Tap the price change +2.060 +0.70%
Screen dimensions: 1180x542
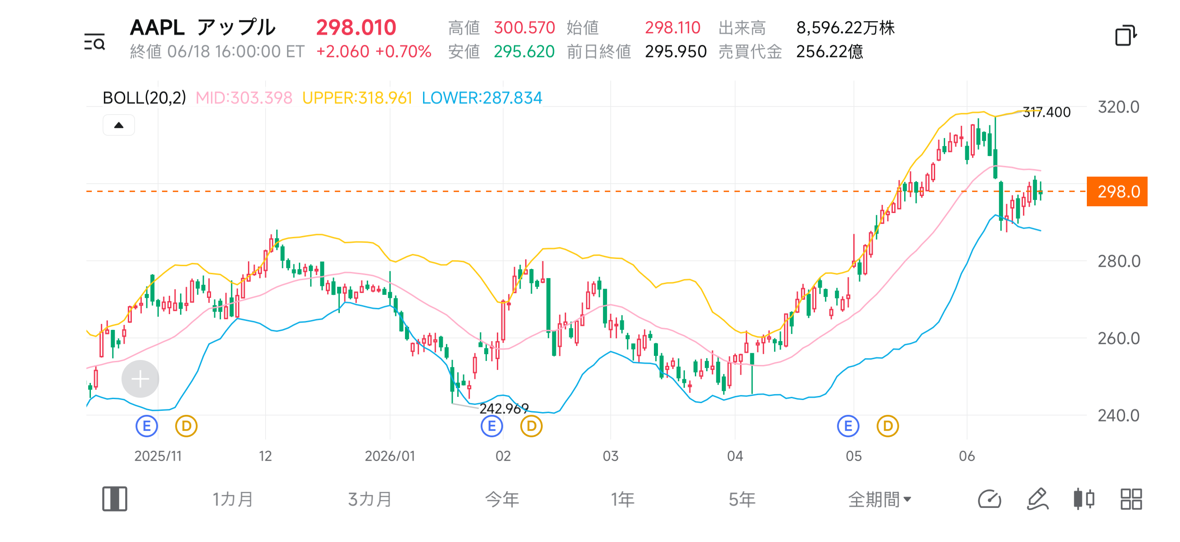[374, 52]
